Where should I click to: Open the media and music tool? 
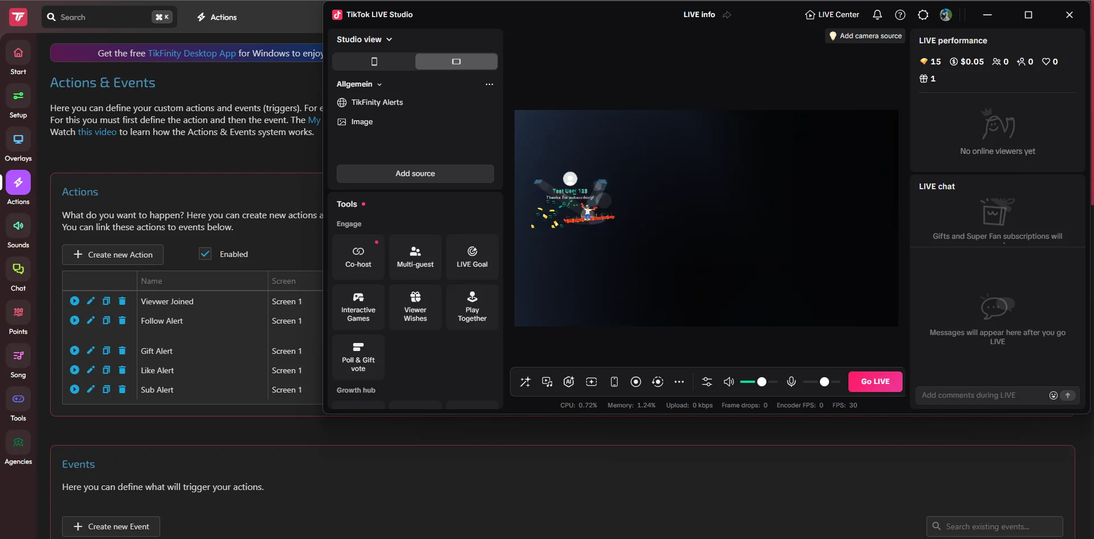[x=547, y=382]
